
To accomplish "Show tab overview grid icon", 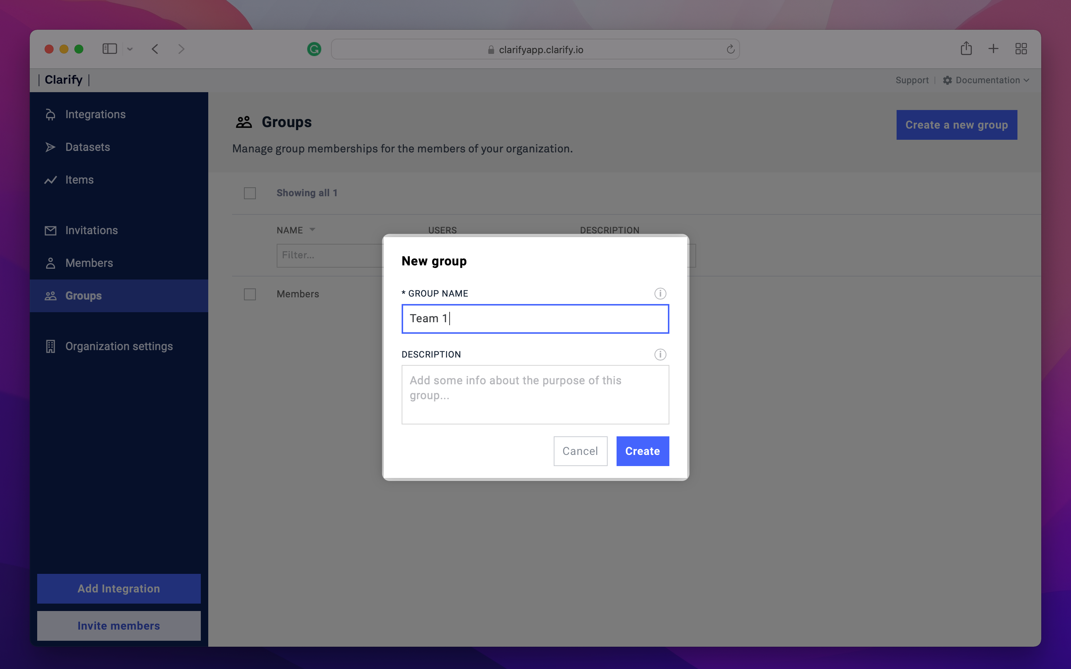I will pyautogui.click(x=1020, y=49).
